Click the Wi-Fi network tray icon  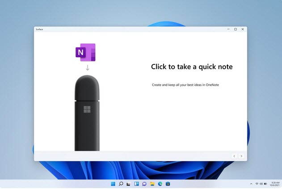[257, 184]
